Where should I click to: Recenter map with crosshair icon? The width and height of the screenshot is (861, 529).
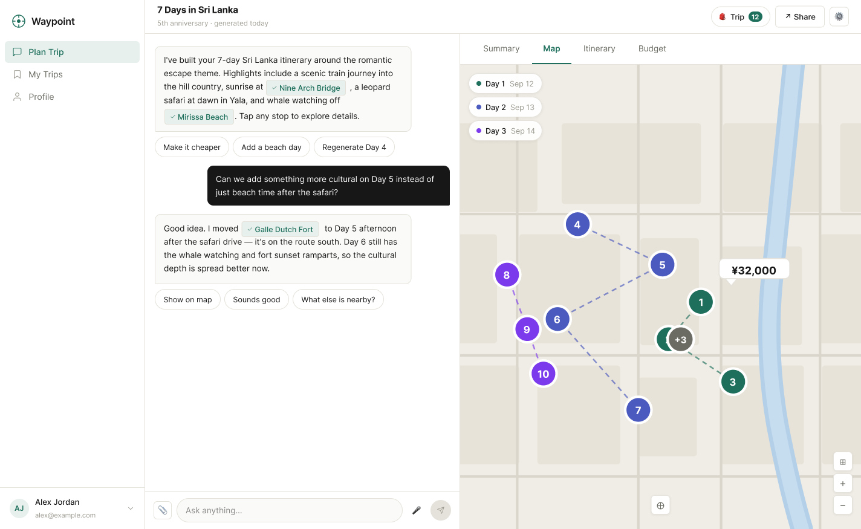[x=660, y=505]
